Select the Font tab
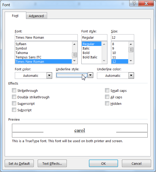This screenshot has width=156, height=172. (x=15, y=16)
